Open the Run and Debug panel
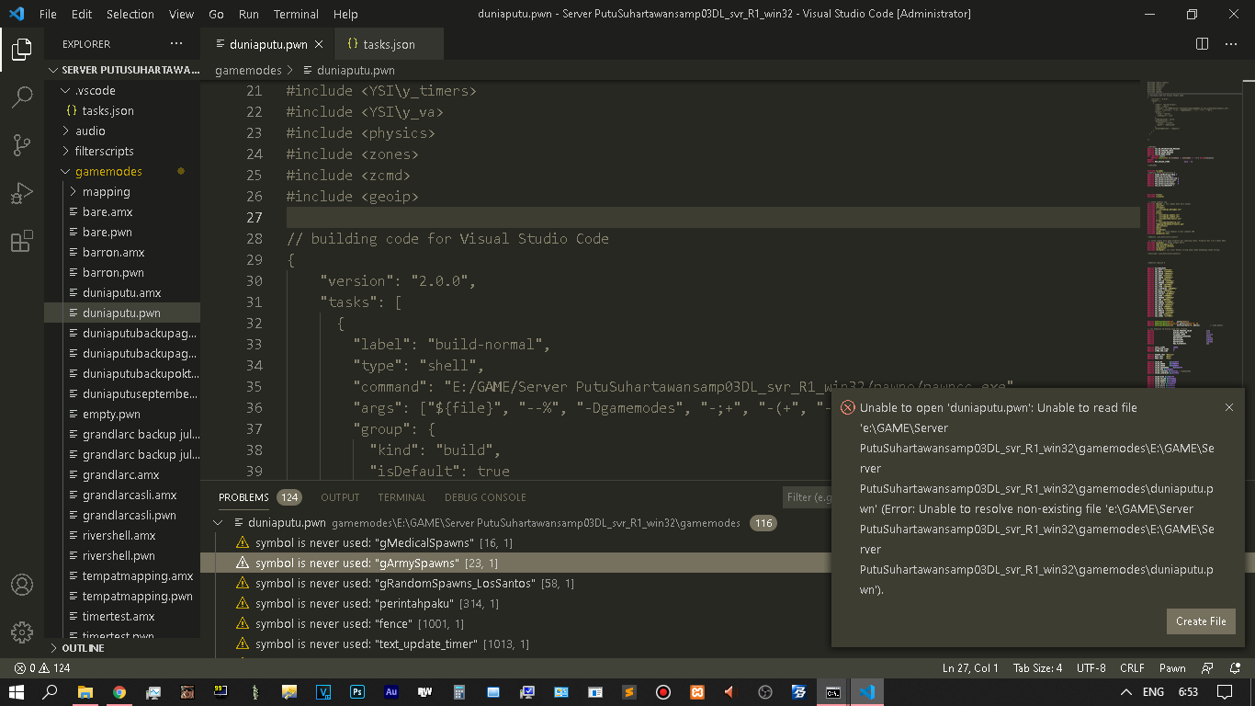This screenshot has height=706, width=1255. coord(22,193)
